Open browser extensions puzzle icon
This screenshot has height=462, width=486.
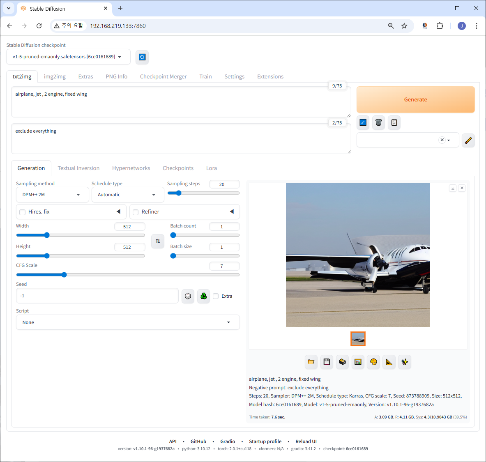tap(440, 26)
